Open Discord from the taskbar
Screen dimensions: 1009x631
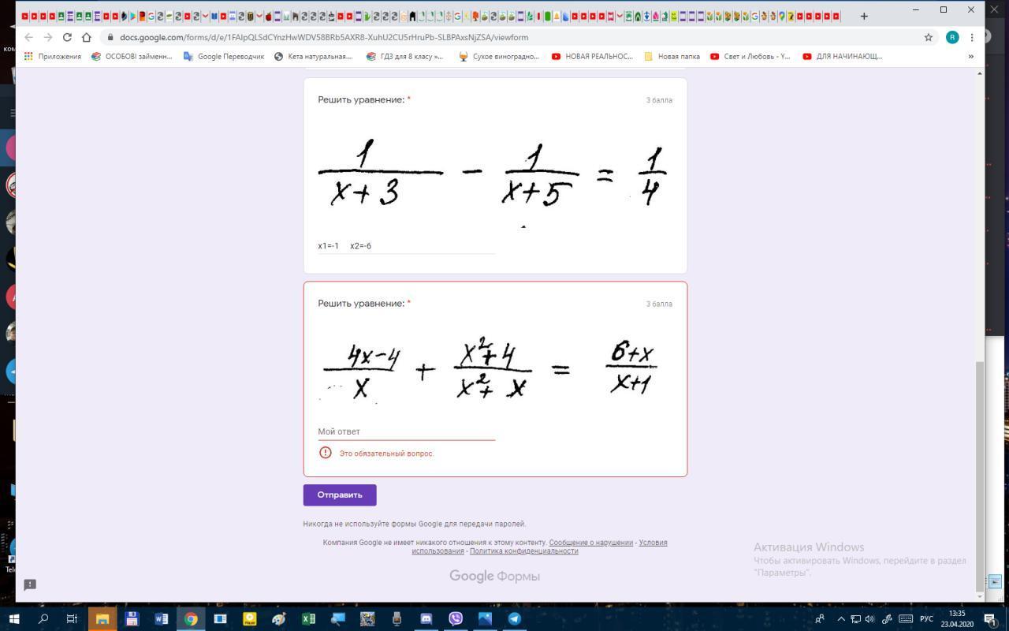coord(426,618)
